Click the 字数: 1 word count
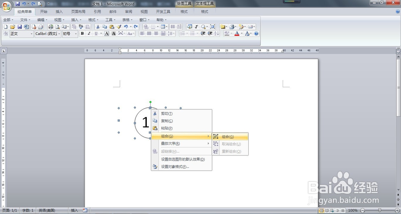This screenshot has height=214, width=401. (x=28, y=210)
